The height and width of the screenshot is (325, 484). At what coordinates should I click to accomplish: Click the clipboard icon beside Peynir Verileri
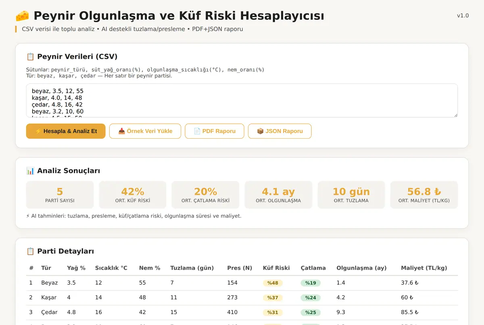(x=30, y=56)
